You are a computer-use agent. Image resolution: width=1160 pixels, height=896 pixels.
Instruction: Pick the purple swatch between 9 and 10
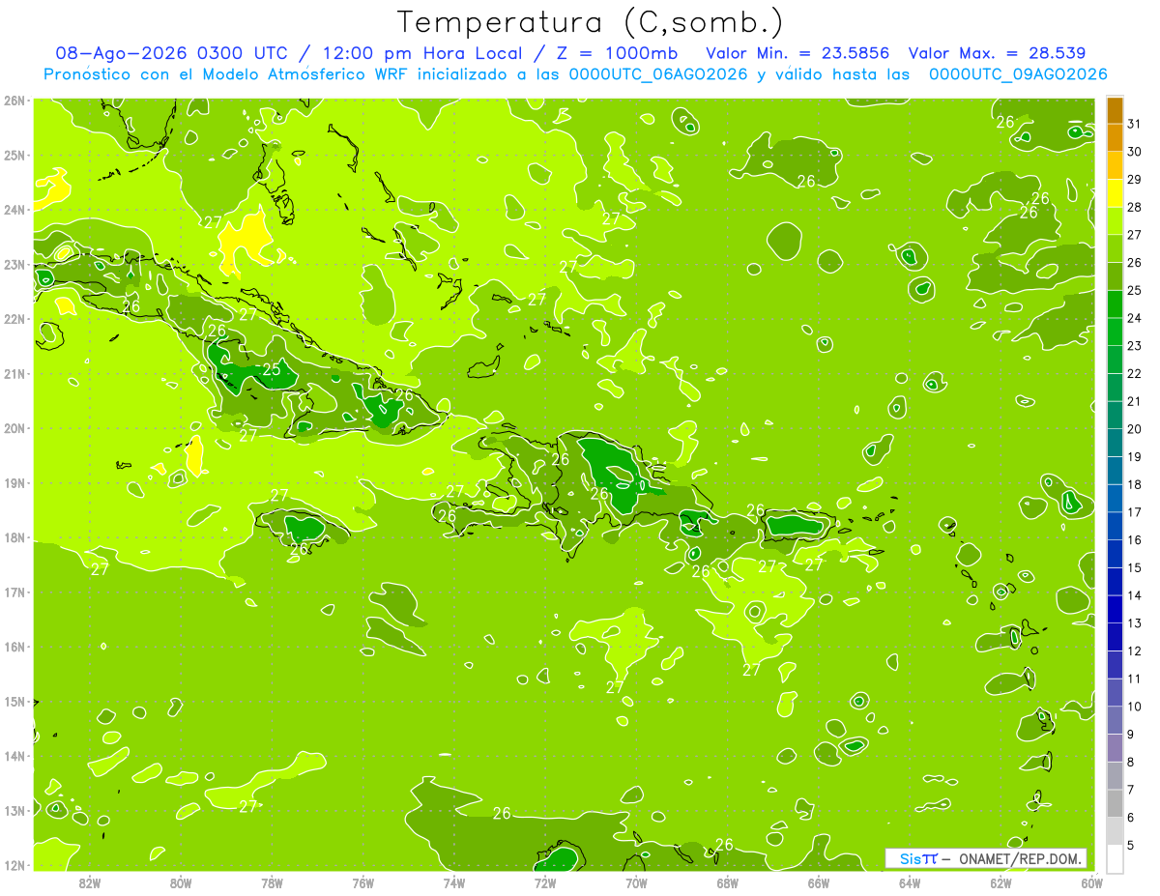1115,720
